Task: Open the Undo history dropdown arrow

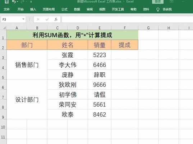Action: (18, 1)
